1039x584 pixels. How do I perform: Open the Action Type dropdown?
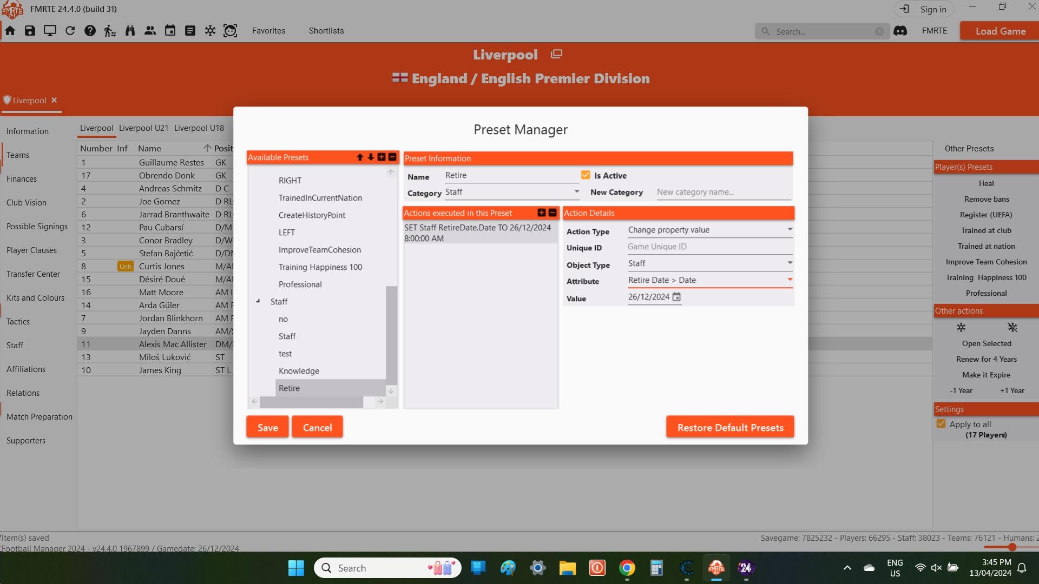coord(710,230)
